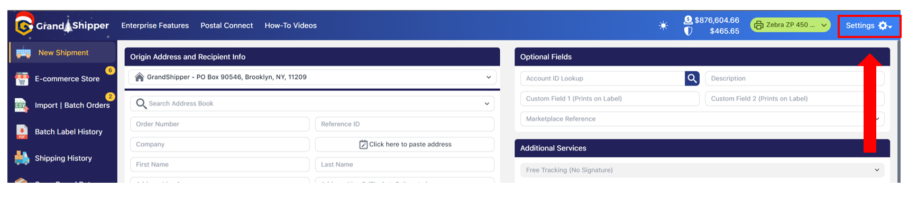
Task: Open Shipping History from the sidebar
Action: (63, 158)
